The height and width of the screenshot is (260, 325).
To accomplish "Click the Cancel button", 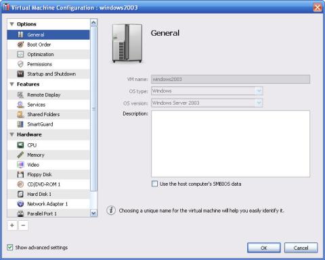I will click(x=301, y=248).
